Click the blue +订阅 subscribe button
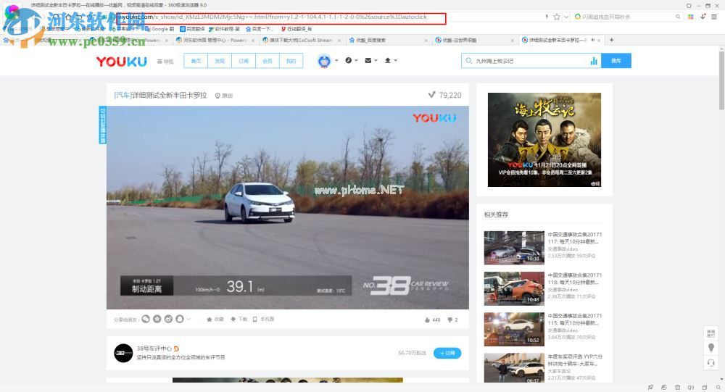725x392 pixels. tap(447, 353)
